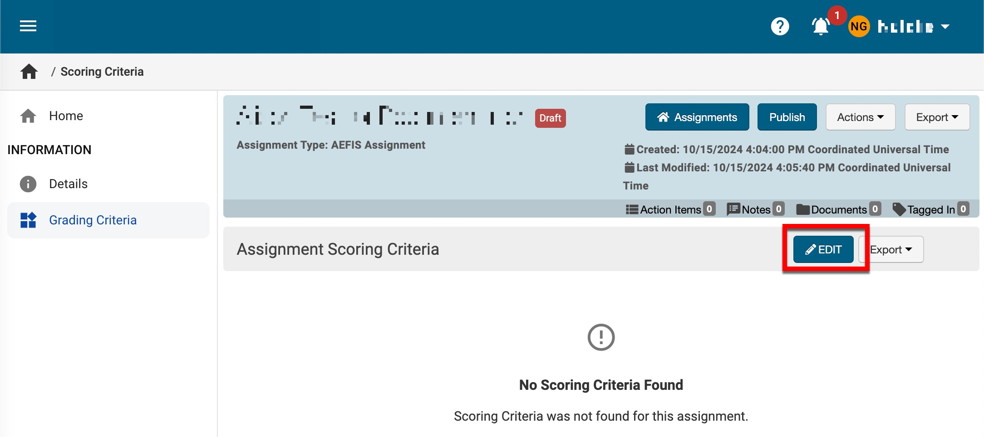Image resolution: width=984 pixels, height=437 pixels.
Task: Expand the user account dropdown
Action: coord(945,27)
